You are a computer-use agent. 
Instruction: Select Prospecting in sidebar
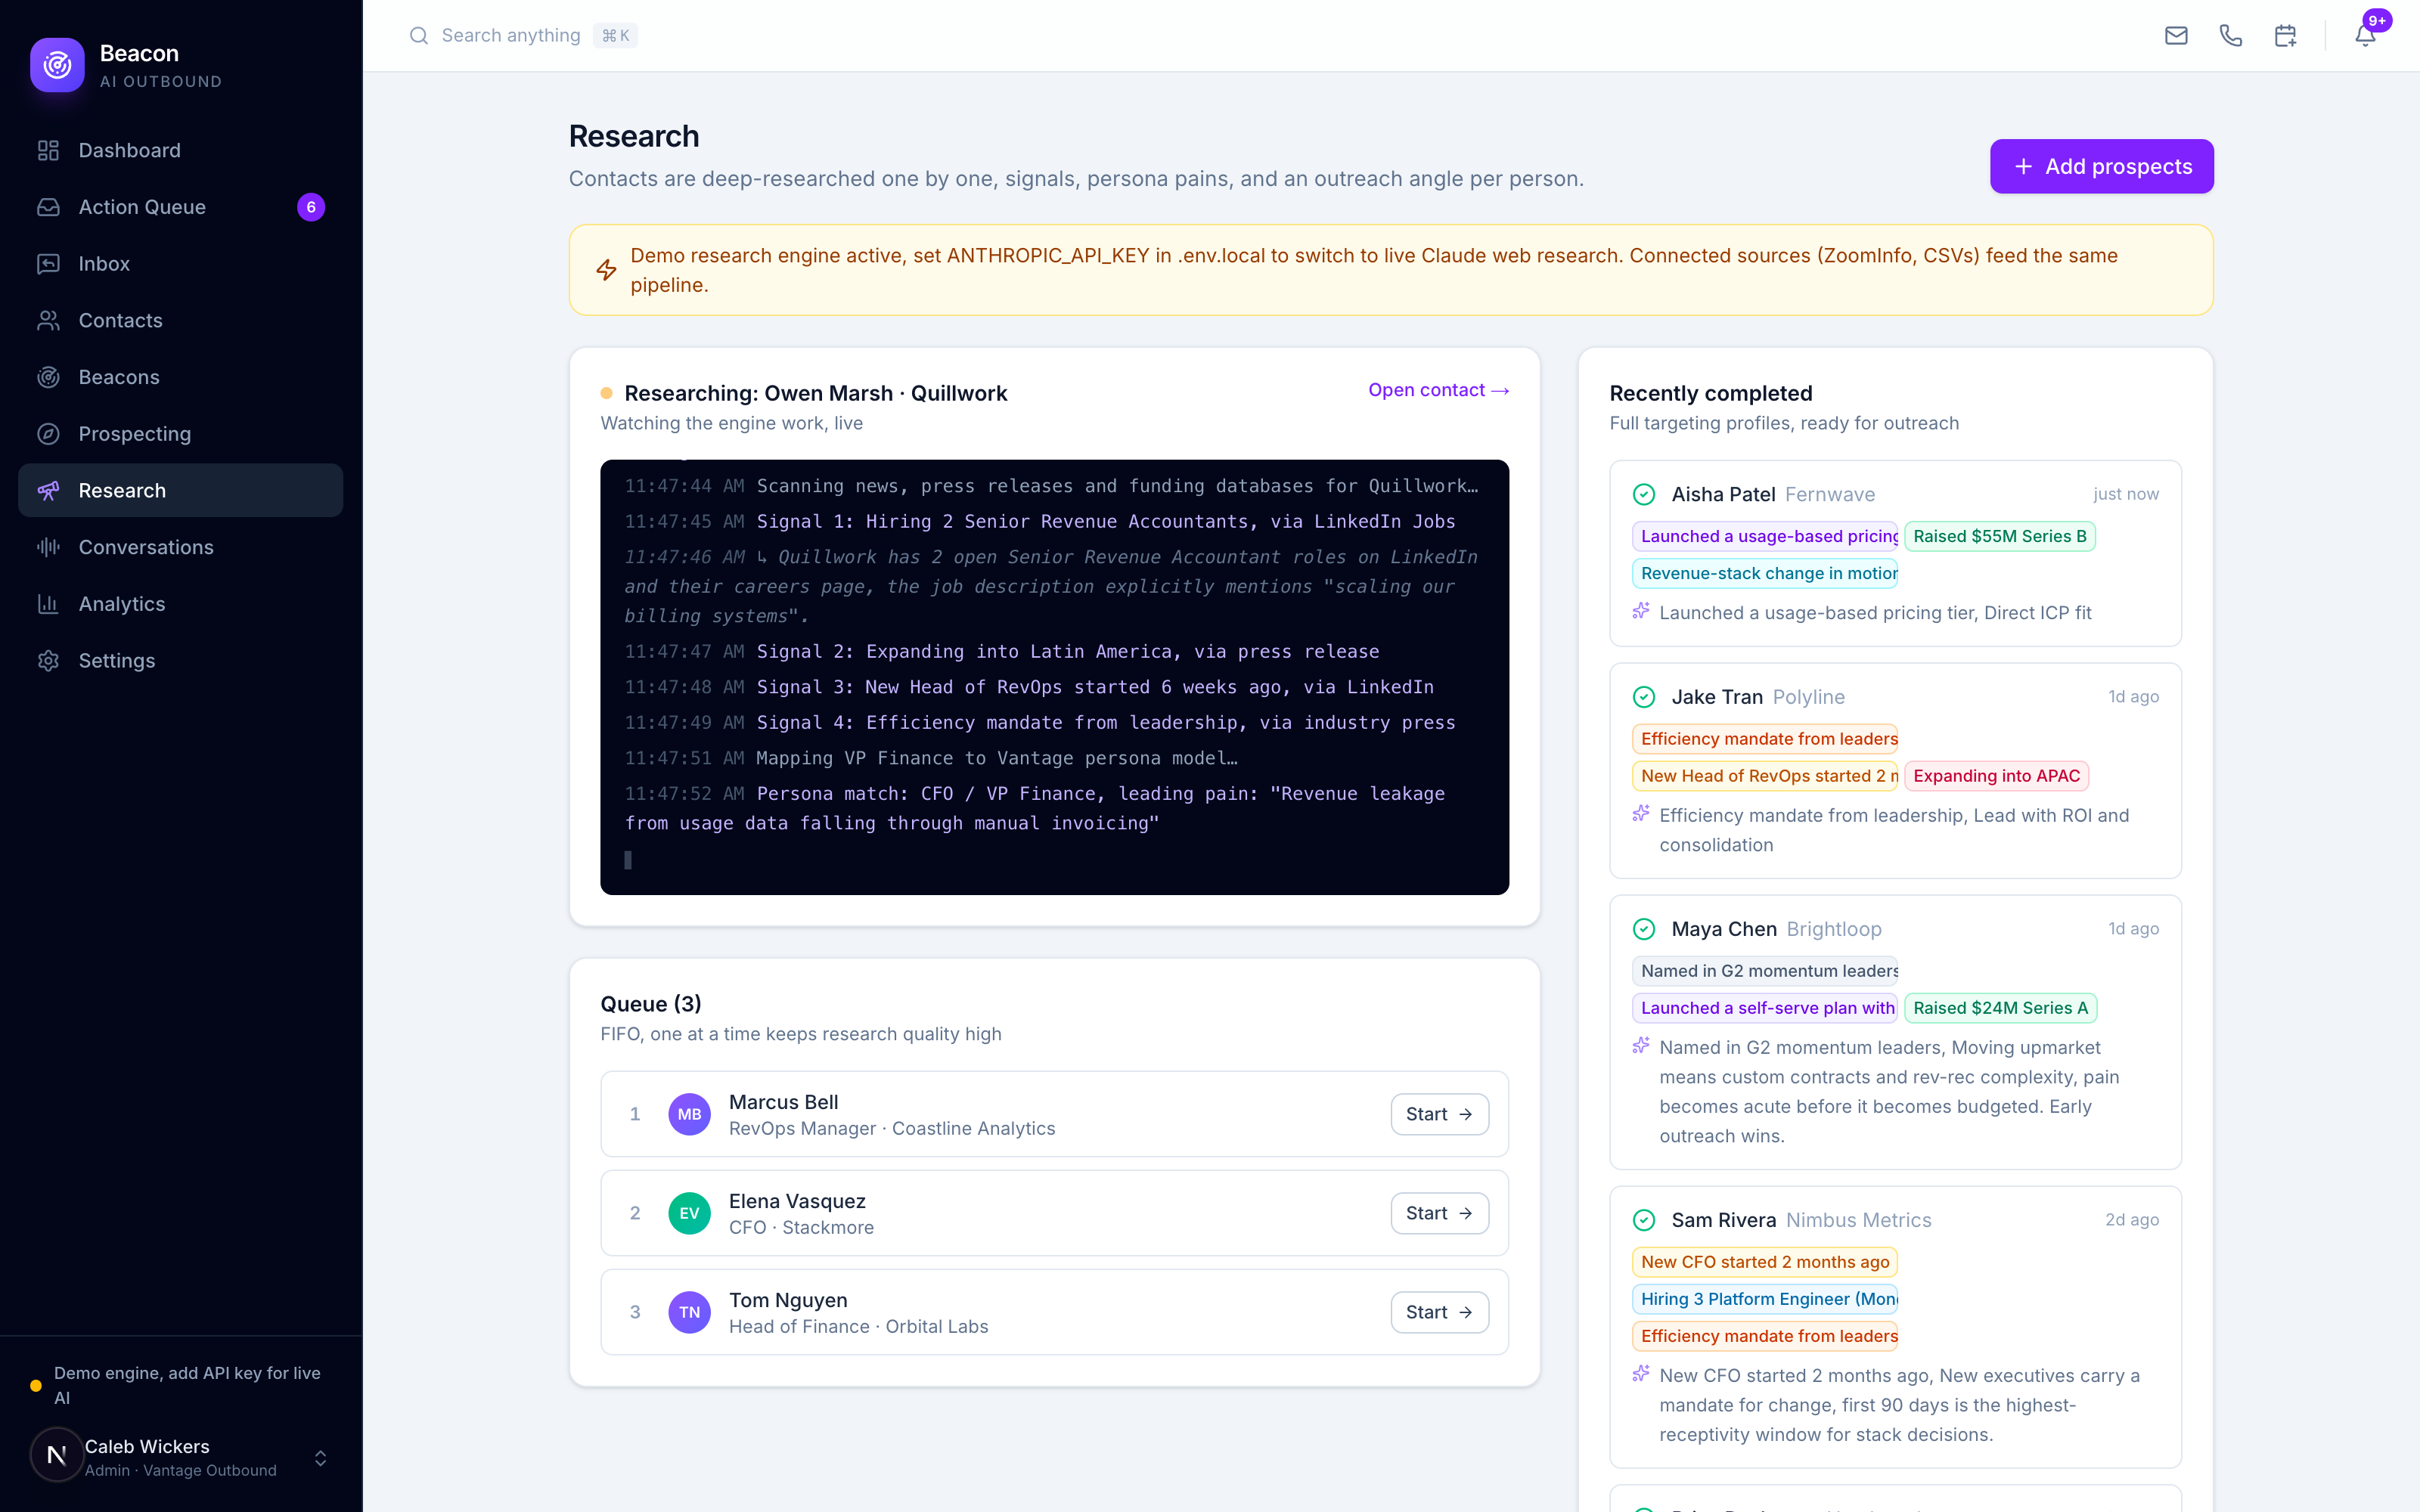coord(180,434)
